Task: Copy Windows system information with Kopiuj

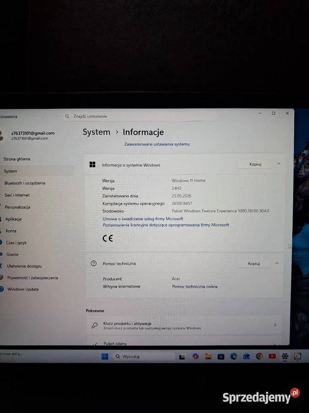Action: [255, 164]
